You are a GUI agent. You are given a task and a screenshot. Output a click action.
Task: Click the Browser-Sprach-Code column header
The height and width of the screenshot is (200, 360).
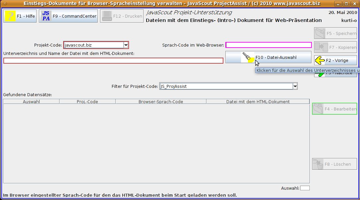161,101
